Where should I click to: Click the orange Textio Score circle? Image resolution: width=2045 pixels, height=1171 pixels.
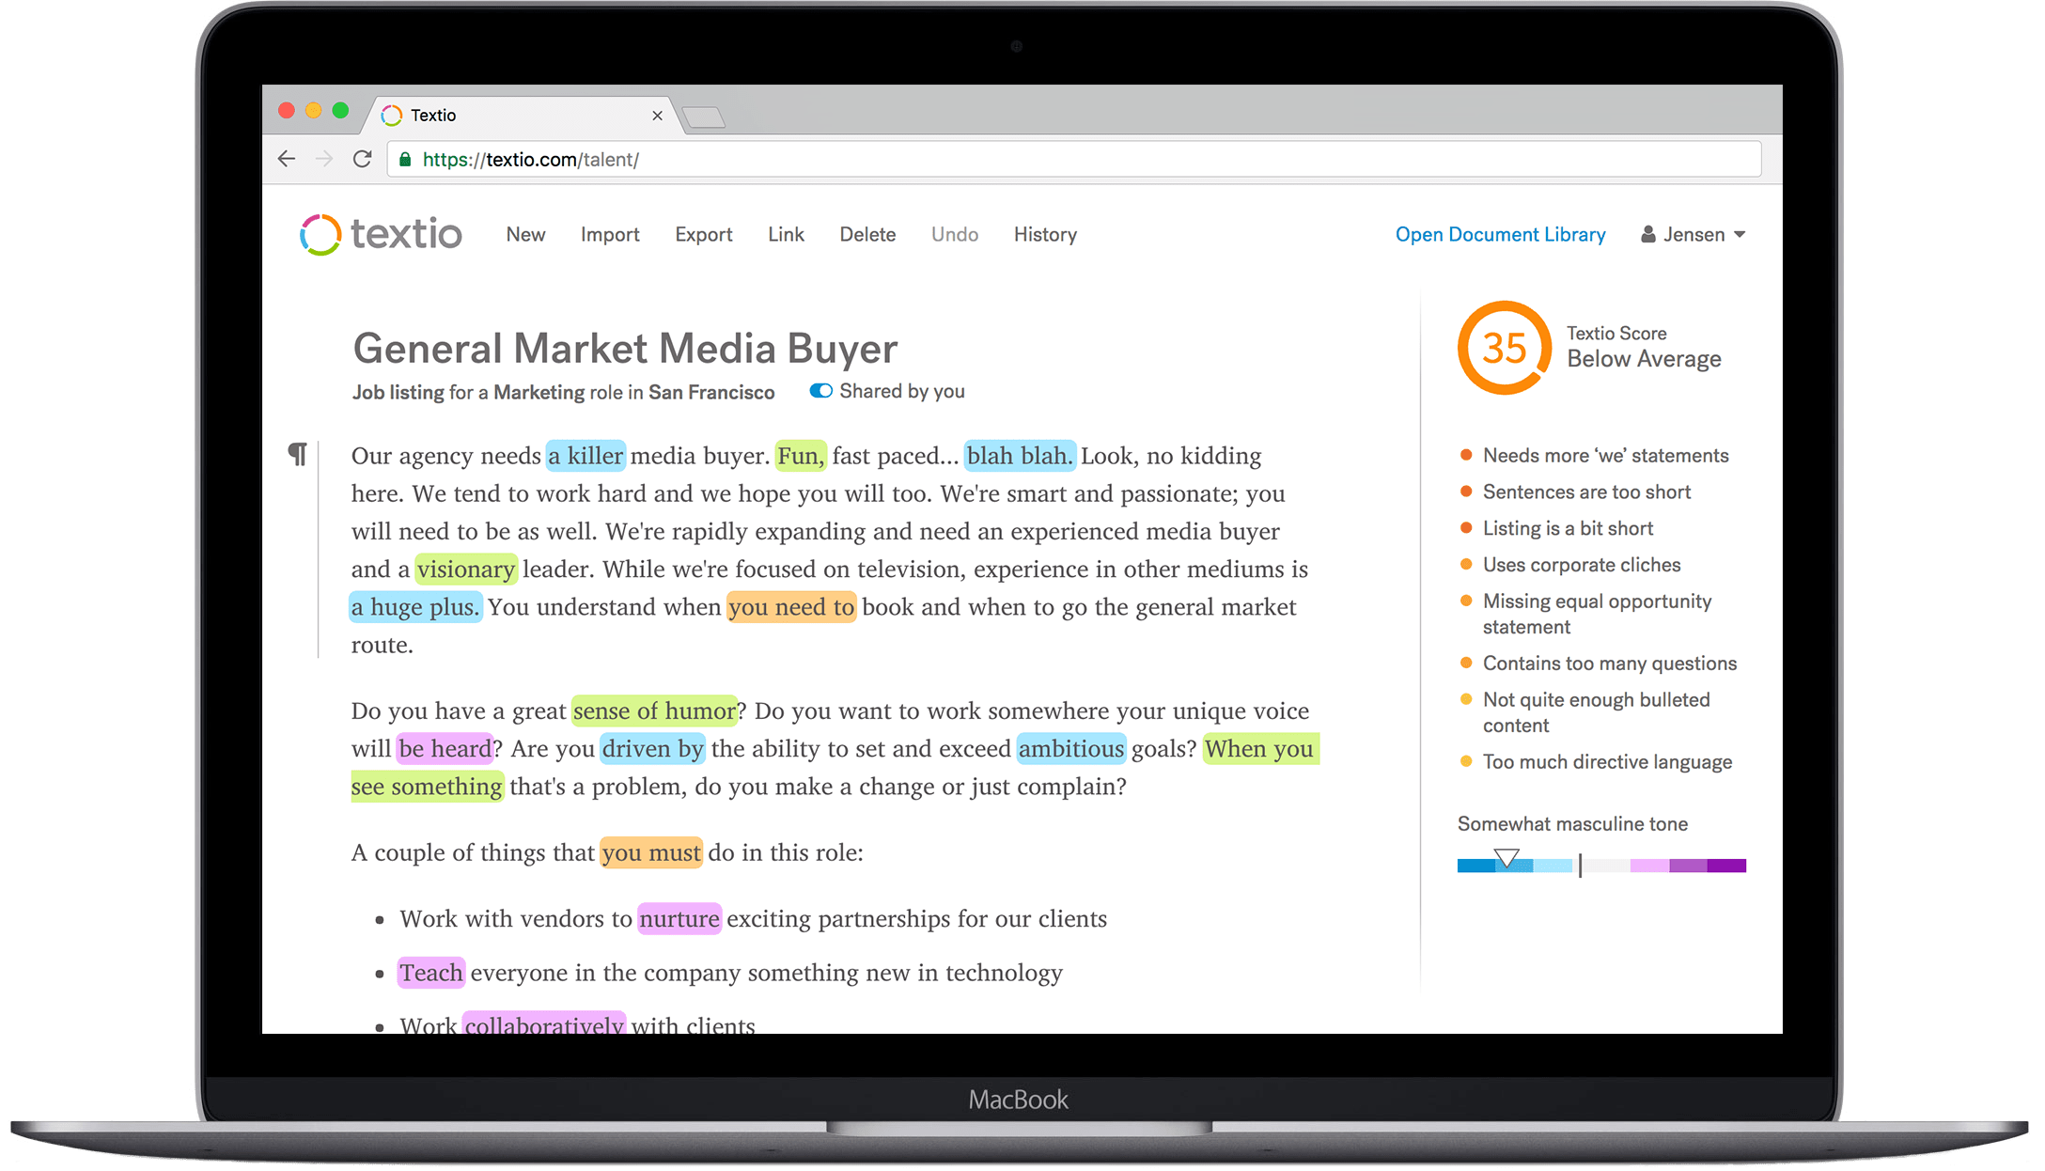click(1504, 349)
